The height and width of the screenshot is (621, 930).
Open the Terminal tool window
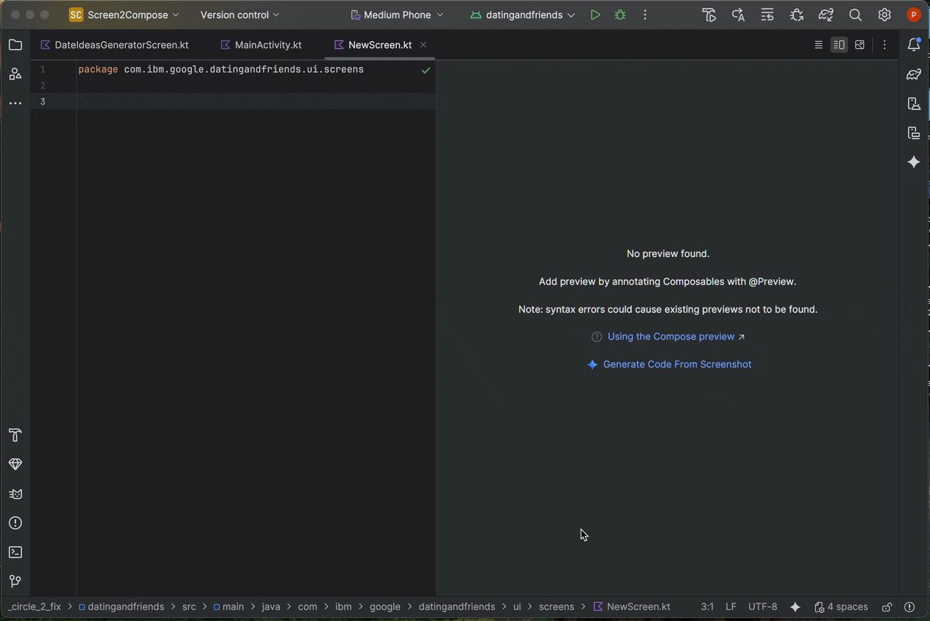click(x=15, y=552)
